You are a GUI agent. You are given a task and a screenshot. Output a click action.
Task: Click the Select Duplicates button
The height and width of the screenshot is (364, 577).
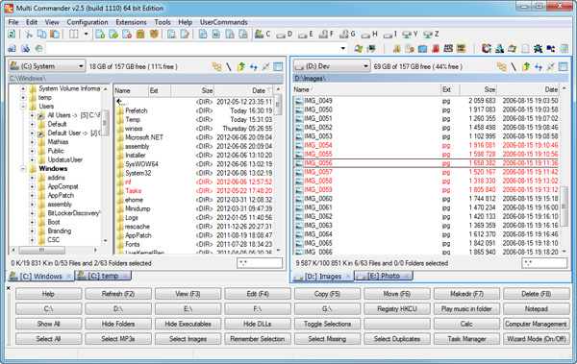[x=397, y=339]
